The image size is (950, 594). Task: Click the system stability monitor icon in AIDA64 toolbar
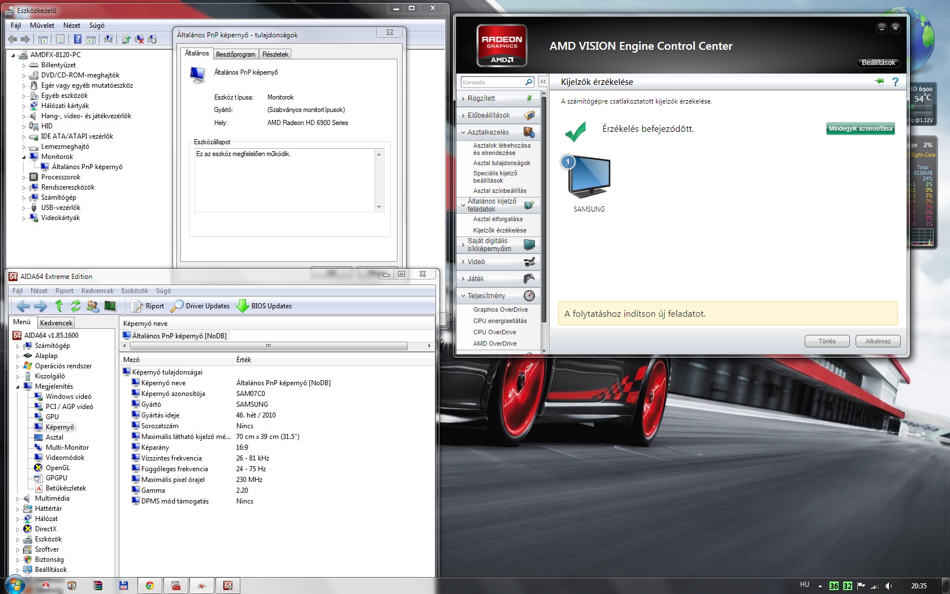click(110, 306)
